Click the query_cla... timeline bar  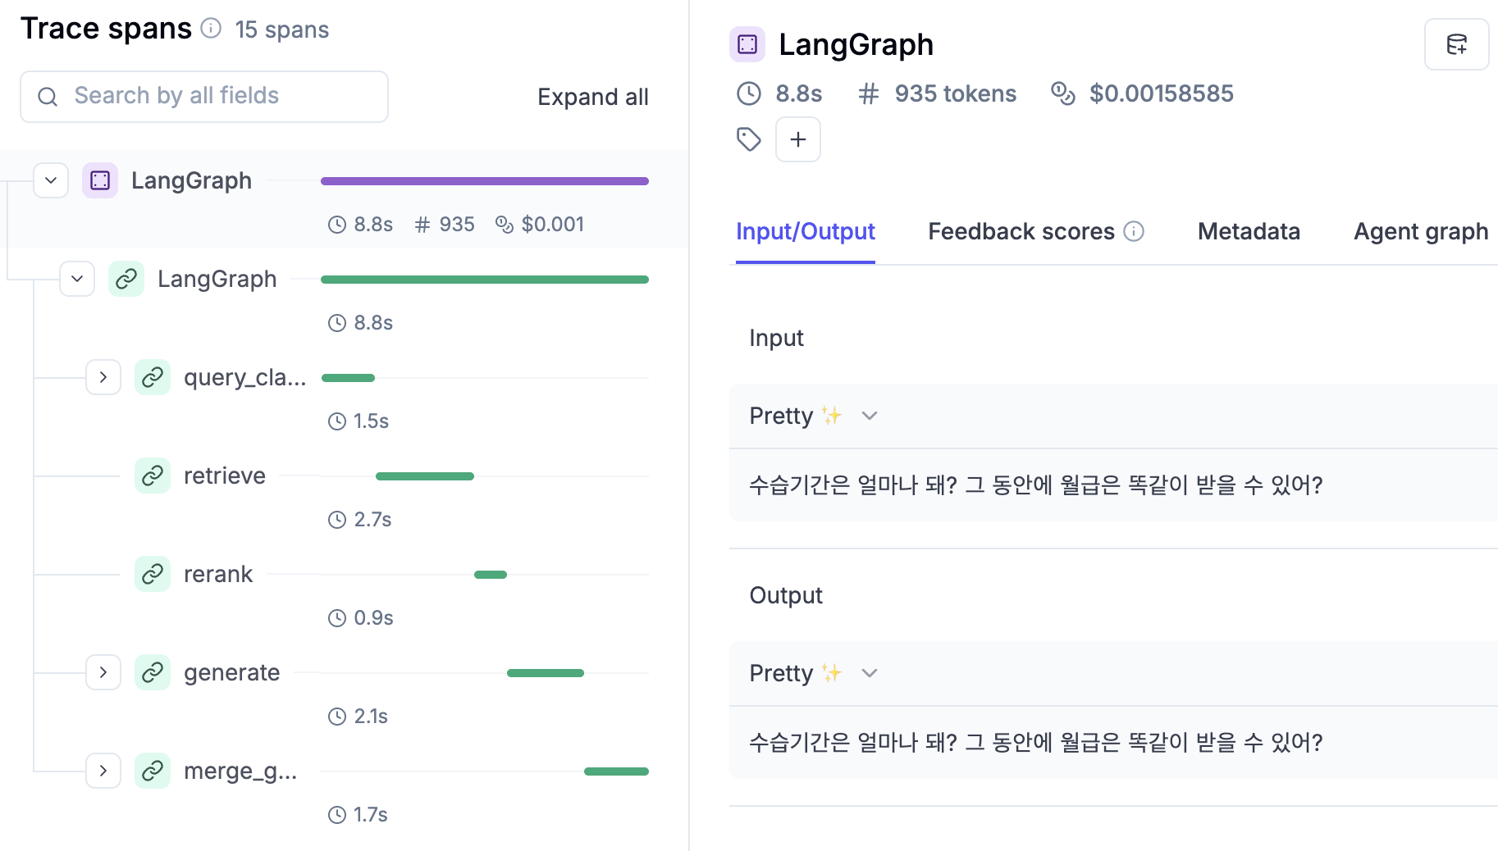348,378
